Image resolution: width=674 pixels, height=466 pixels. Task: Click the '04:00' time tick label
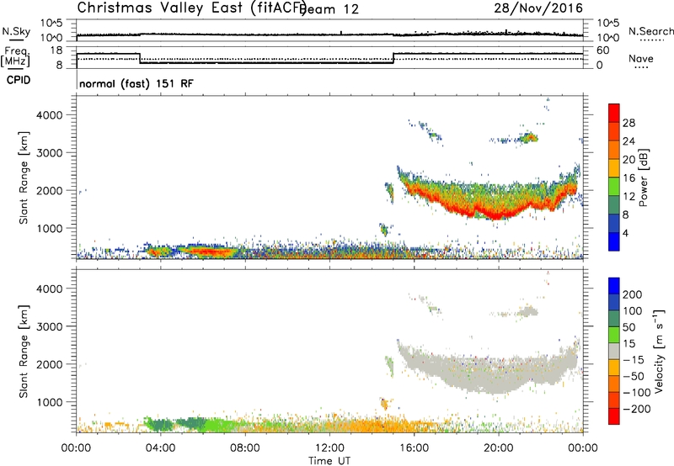[160, 448]
